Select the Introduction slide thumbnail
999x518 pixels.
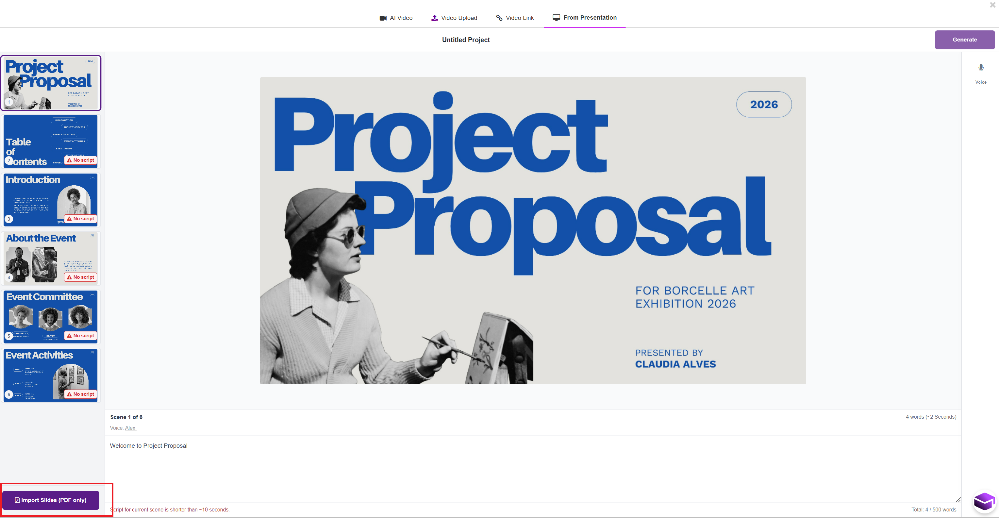click(50, 200)
